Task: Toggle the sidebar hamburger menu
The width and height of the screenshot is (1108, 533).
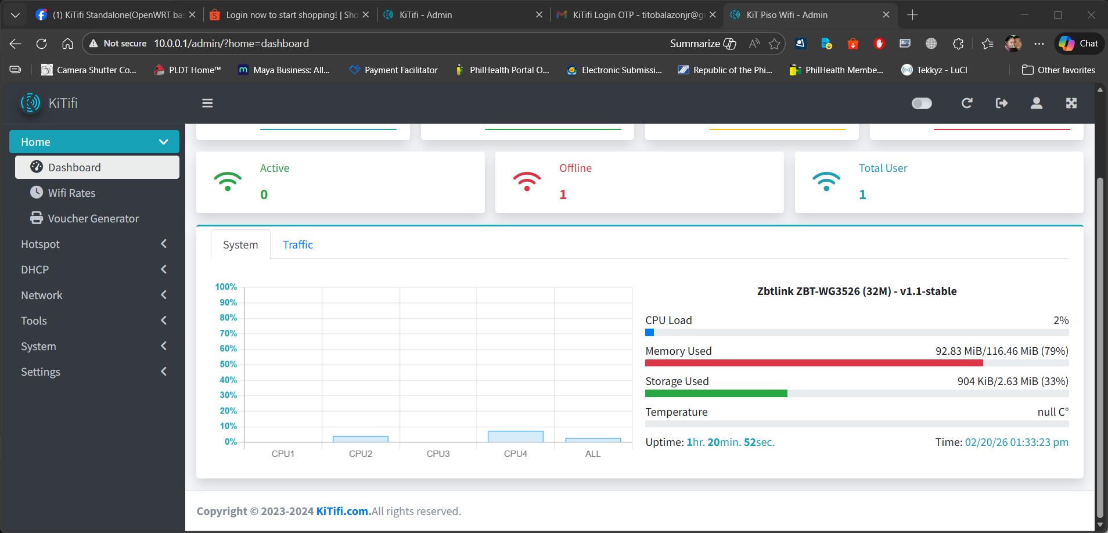Action: pyautogui.click(x=207, y=103)
